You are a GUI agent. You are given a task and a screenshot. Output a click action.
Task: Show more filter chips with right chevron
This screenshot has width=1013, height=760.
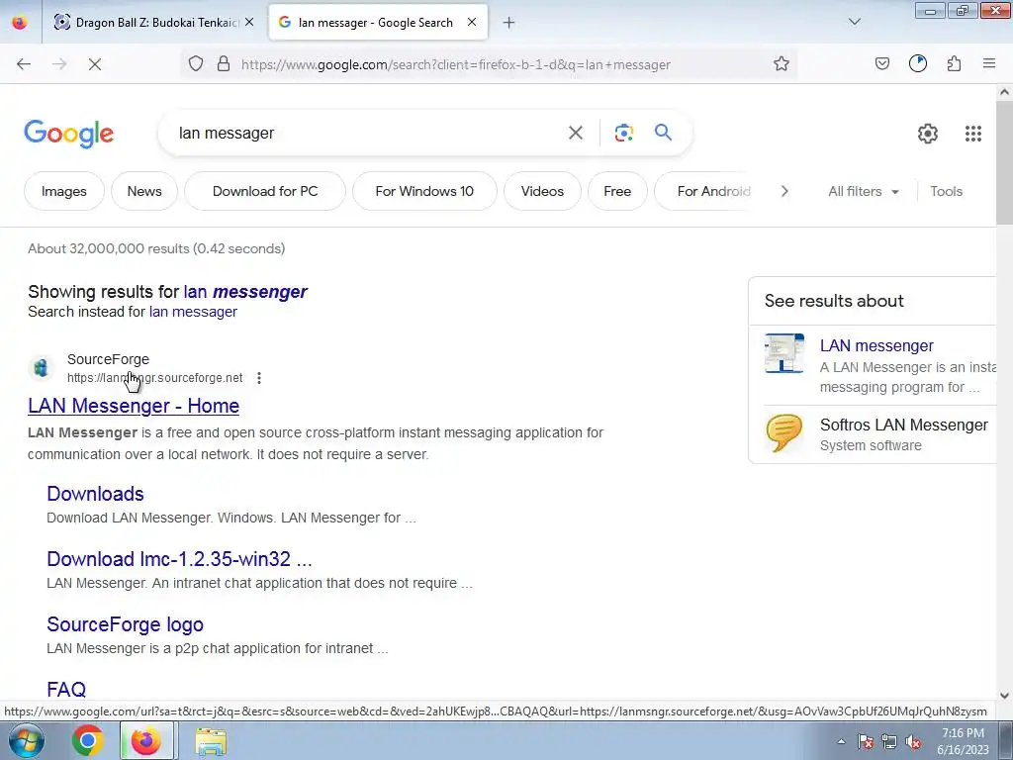click(784, 191)
